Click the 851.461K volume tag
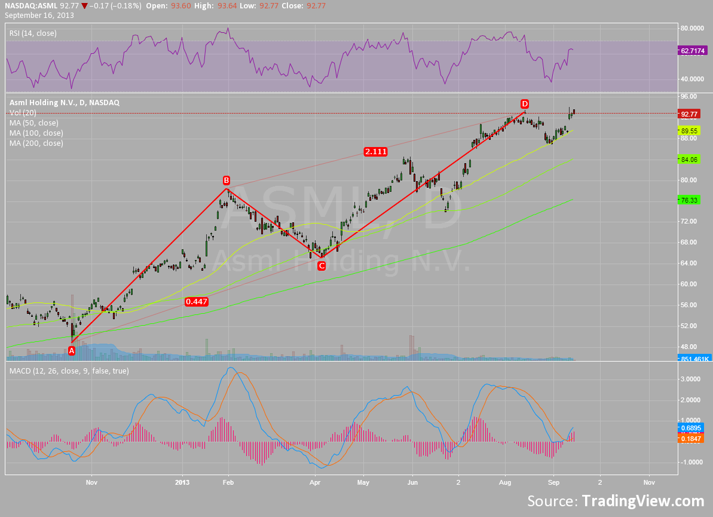This screenshot has width=713, height=517. pyautogui.click(x=695, y=358)
